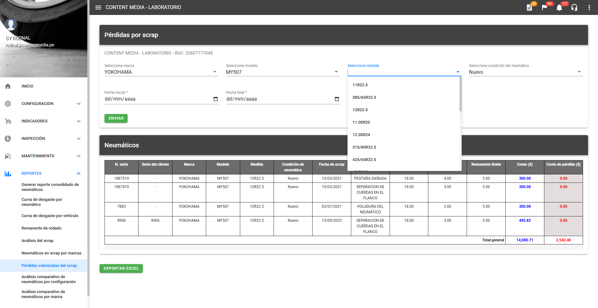The image size is (598, 308).
Task: Open the tire condition dropdown showing Nuevo
Action: 526,72
